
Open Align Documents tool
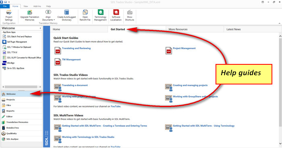(48, 15)
